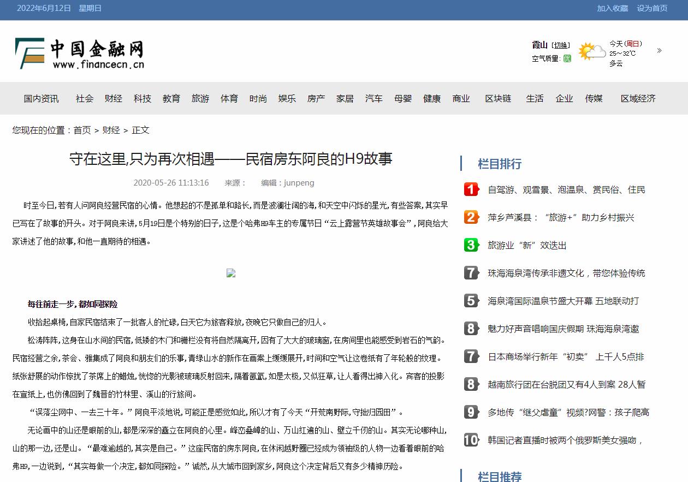Image resolution: width=688 pixels, height=482 pixels.
Task: Click article title 守在这里,只为再次相遇
Action: [x=231, y=159]
